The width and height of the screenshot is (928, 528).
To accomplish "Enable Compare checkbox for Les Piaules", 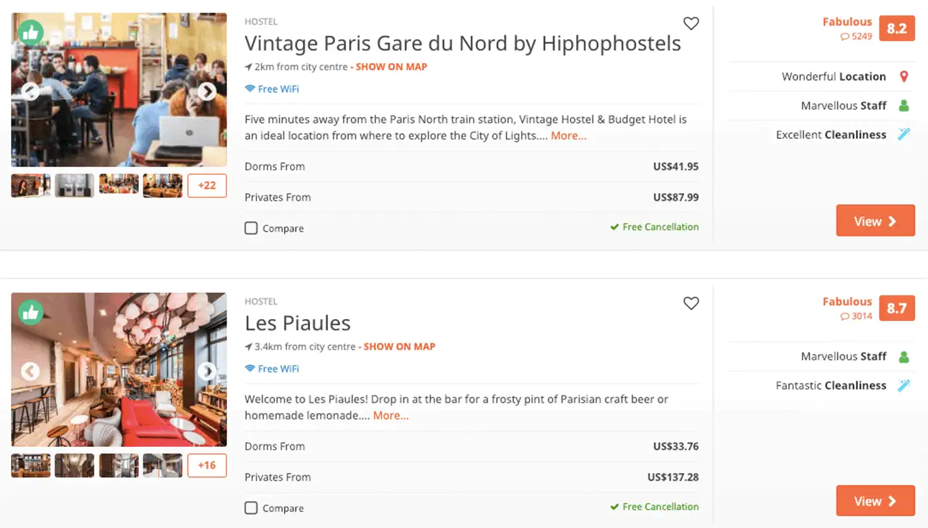I will coord(252,508).
